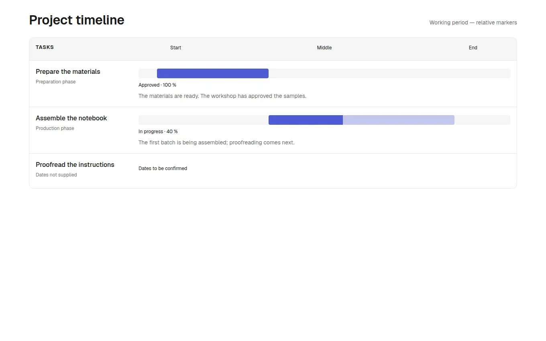The width and height of the screenshot is (546, 341).
Task: Select the Start column marker
Action: click(x=175, y=48)
